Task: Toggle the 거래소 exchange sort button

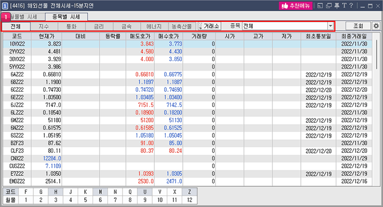Action: click(209, 26)
